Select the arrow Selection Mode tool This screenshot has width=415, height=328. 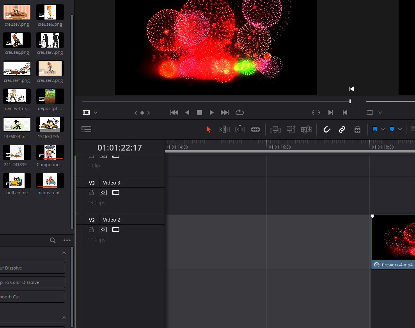pyautogui.click(x=208, y=129)
